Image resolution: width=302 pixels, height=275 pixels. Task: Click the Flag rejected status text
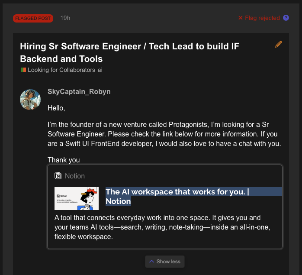pos(262,18)
